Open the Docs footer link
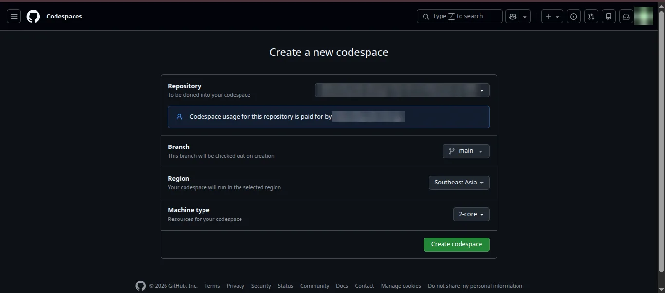 342,286
